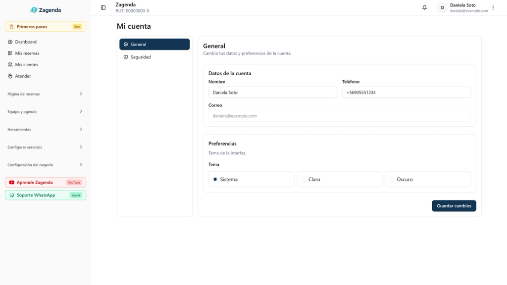Select the General tab
507x285 pixels.
[154, 44]
